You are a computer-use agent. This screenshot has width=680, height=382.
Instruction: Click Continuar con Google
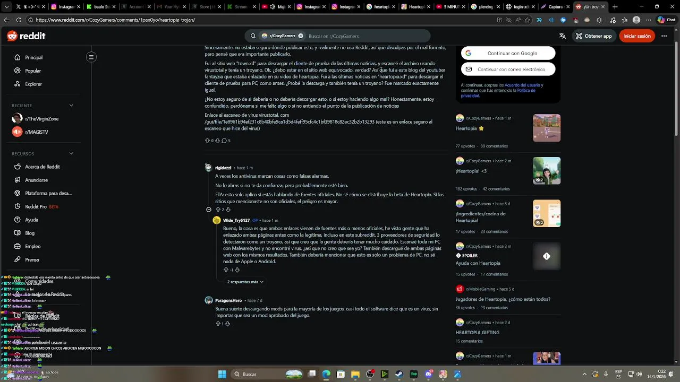(508, 53)
